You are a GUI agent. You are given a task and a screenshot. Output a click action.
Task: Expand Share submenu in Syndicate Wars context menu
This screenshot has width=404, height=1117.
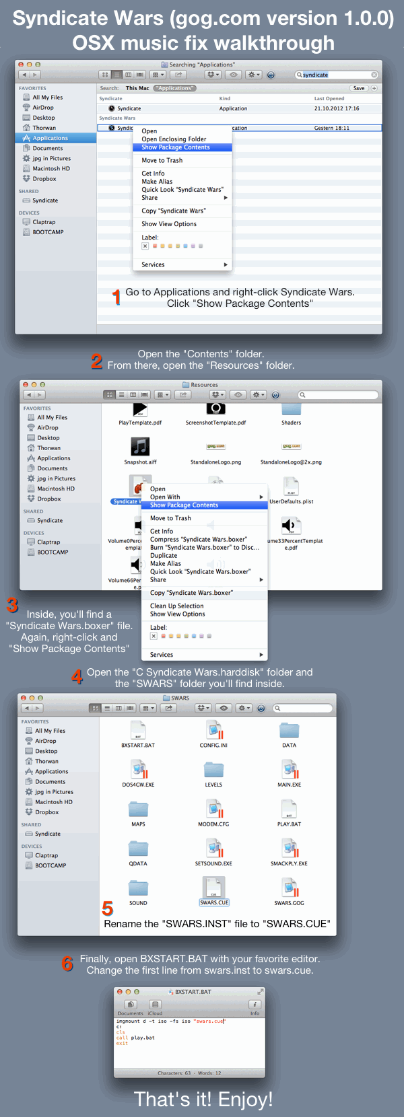[182, 198]
